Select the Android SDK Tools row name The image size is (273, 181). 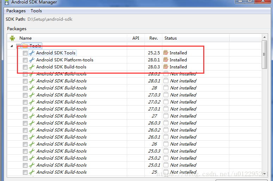point(56,53)
